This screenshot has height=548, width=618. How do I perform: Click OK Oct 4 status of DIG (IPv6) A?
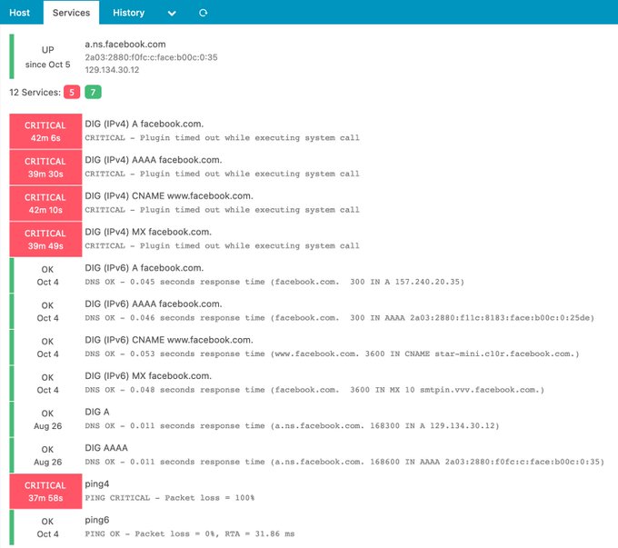[47, 275]
